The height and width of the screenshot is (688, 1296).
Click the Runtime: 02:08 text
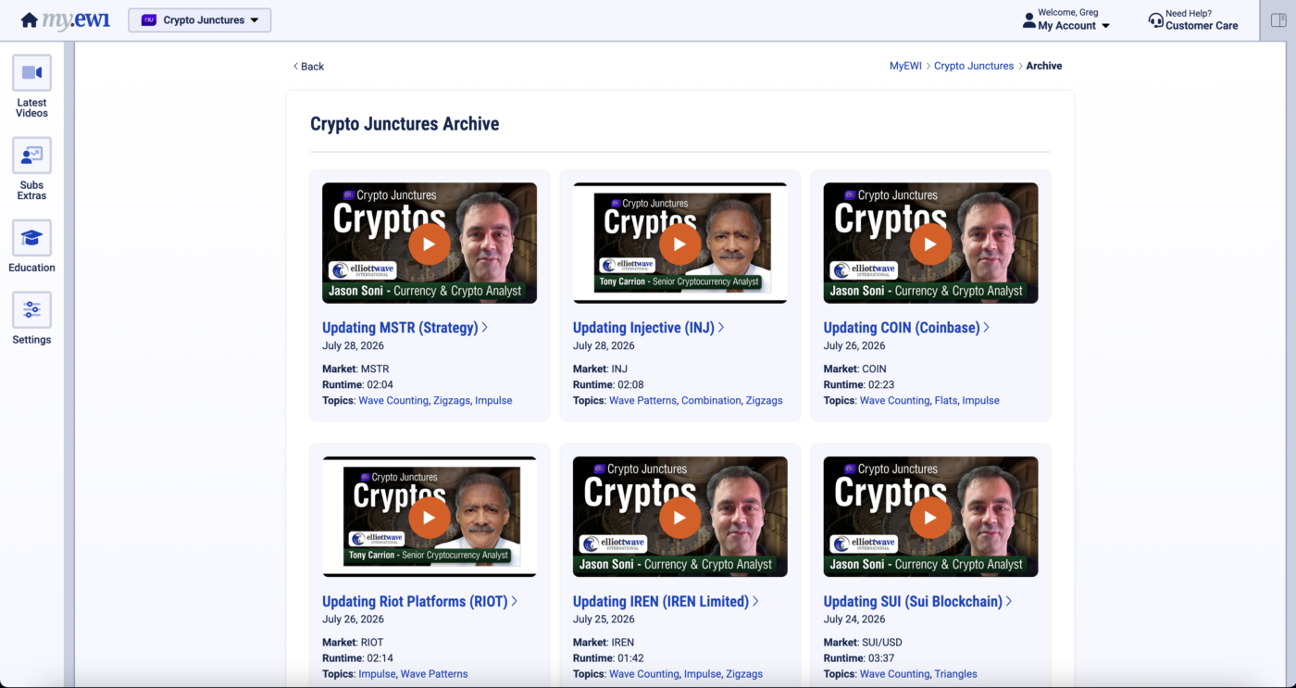coord(608,384)
